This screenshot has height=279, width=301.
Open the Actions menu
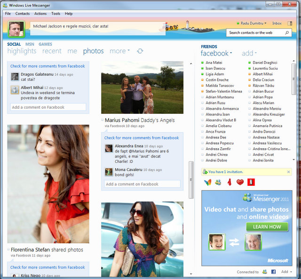pos(40,14)
